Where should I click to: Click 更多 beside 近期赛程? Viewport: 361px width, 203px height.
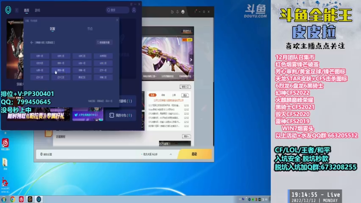(186, 137)
